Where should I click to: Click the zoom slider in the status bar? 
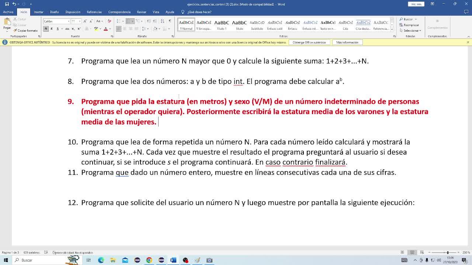444,252
